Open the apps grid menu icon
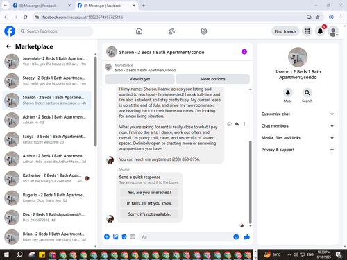The height and width of the screenshot is (260, 347). [307, 31]
